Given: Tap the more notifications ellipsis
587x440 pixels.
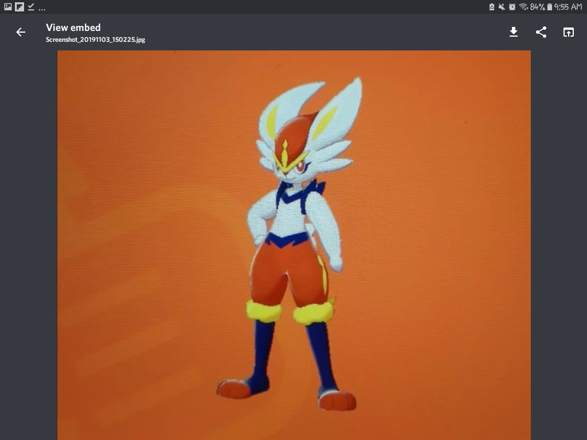Looking at the screenshot, I should pyautogui.click(x=42, y=8).
